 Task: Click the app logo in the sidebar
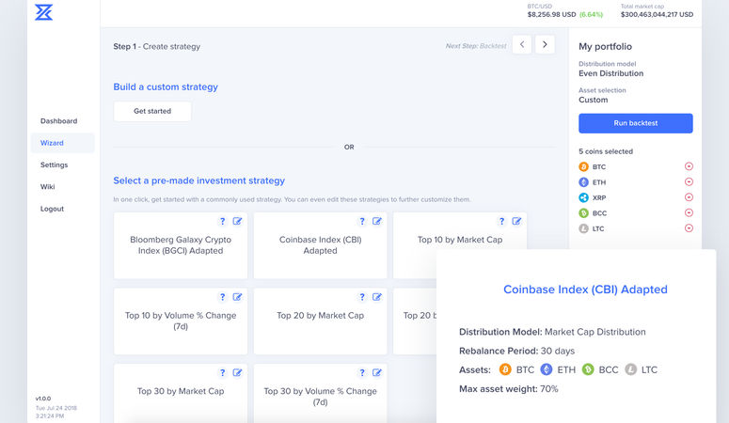pos(43,12)
